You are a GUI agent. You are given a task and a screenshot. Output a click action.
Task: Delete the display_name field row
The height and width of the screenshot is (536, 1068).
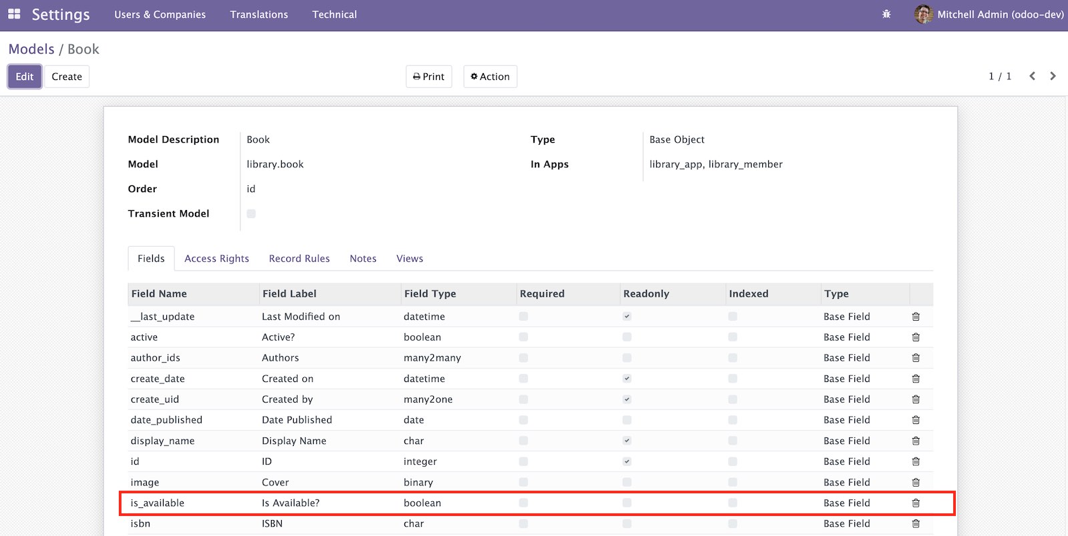click(x=916, y=441)
